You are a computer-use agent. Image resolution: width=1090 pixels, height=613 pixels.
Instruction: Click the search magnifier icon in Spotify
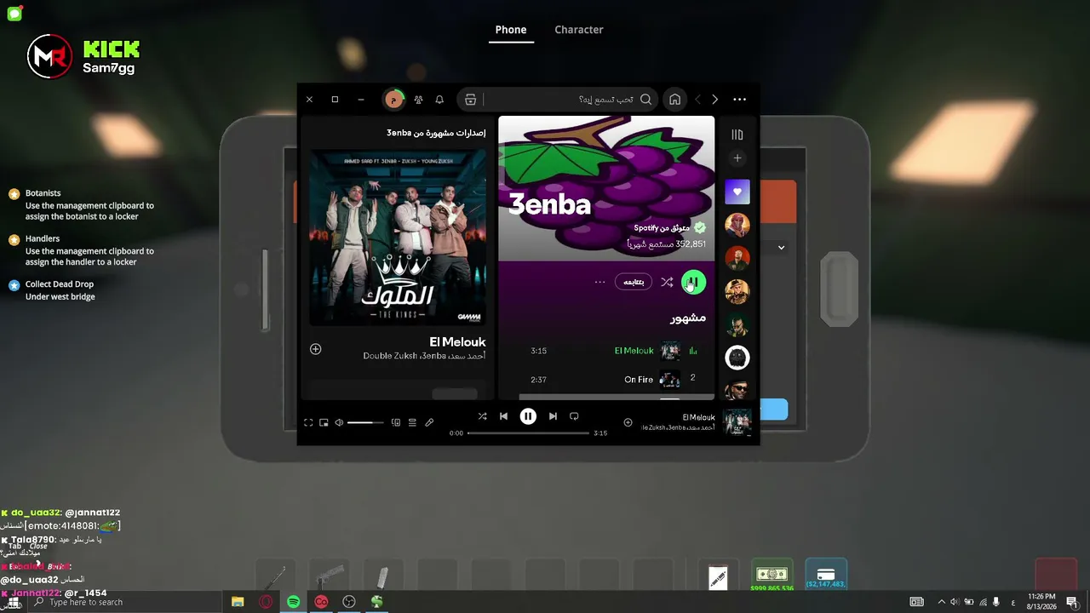pyautogui.click(x=645, y=100)
